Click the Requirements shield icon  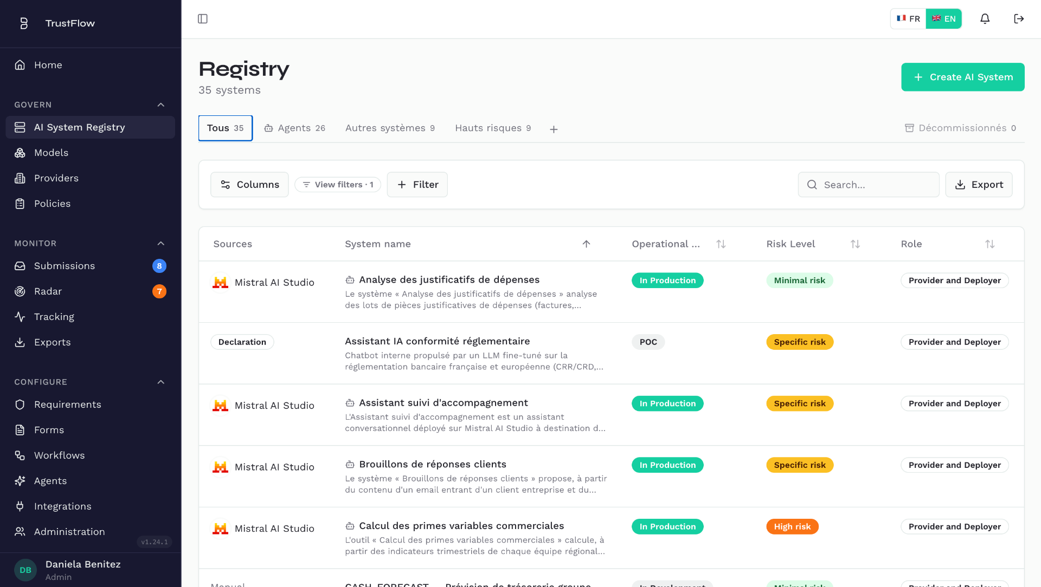point(20,405)
